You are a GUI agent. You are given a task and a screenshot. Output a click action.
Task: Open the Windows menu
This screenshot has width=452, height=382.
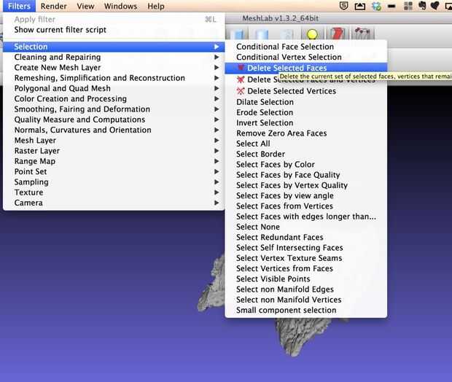(120, 6)
